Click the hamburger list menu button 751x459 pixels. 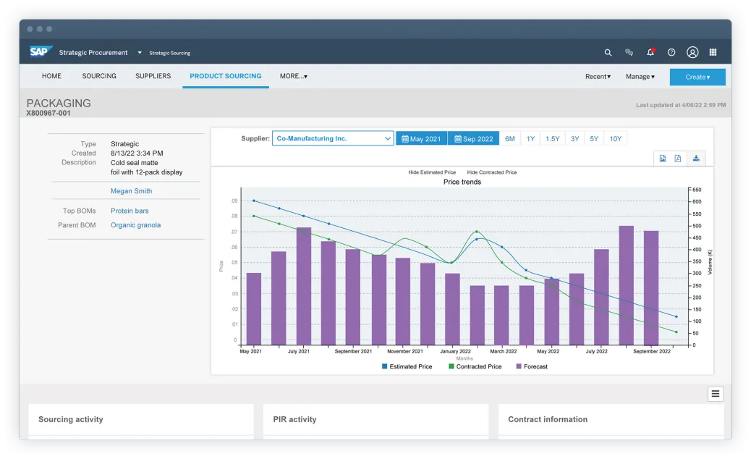tap(715, 394)
